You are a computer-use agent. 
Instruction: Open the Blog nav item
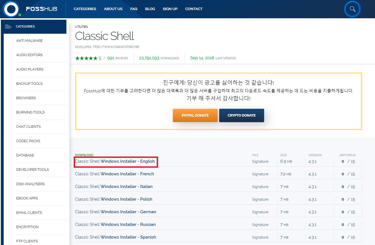point(150,9)
